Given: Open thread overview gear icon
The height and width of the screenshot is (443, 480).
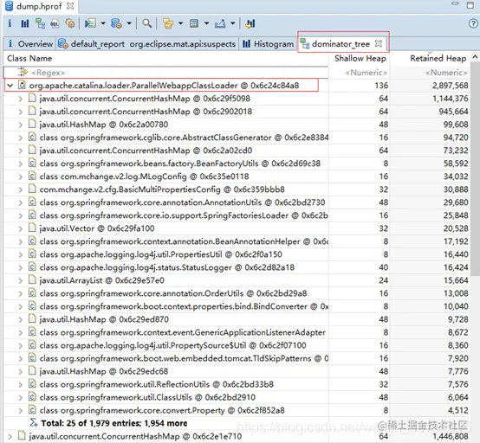Looking at the screenshot, I should [70, 23].
